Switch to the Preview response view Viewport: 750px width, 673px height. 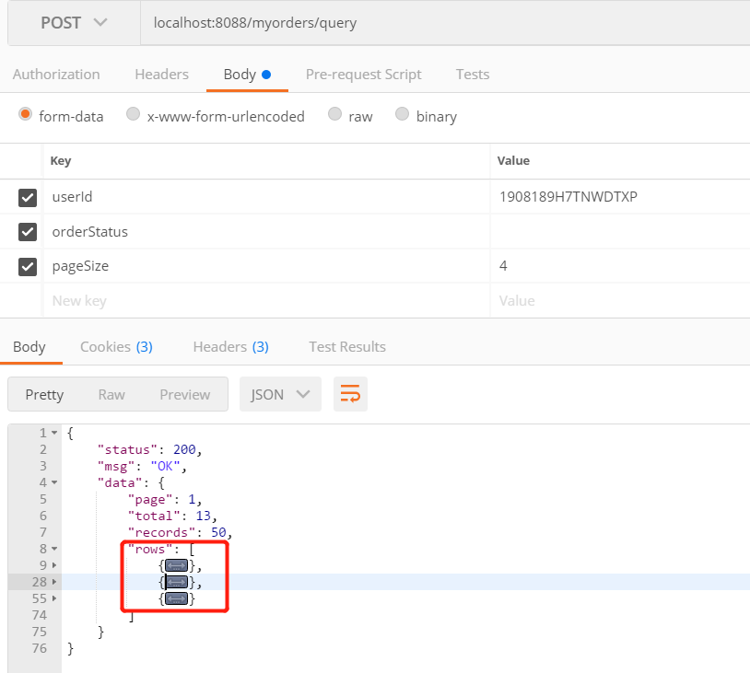click(184, 395)
